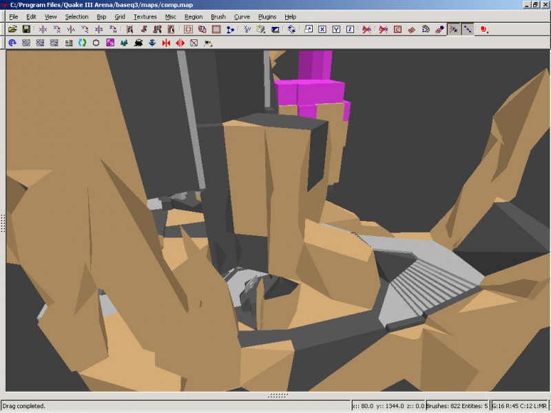This screenshot has width=551, height=413.
Task: Open the Textures menu
Action: (145, 17)
